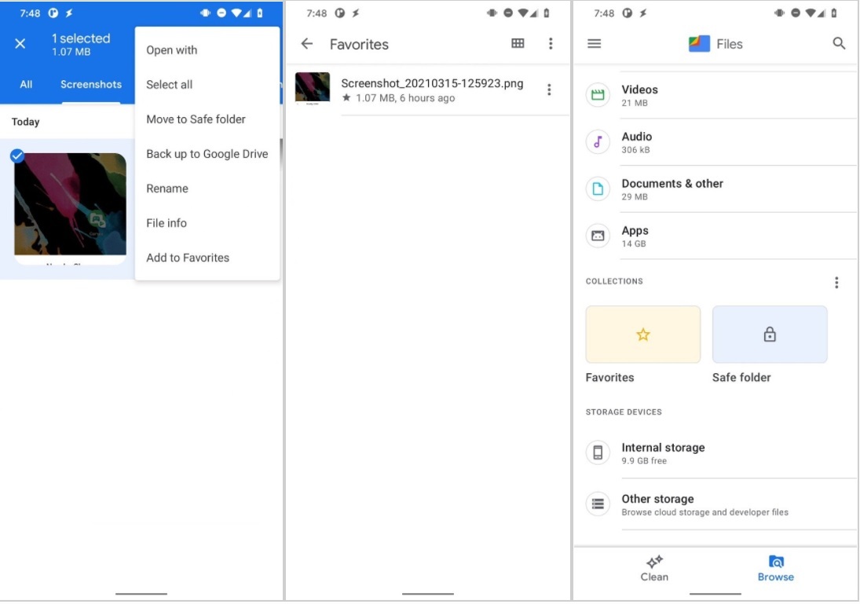Go back from Favorites screen
Image resolution: width=860 pixels, height=604 pixels.
[307, 44]
